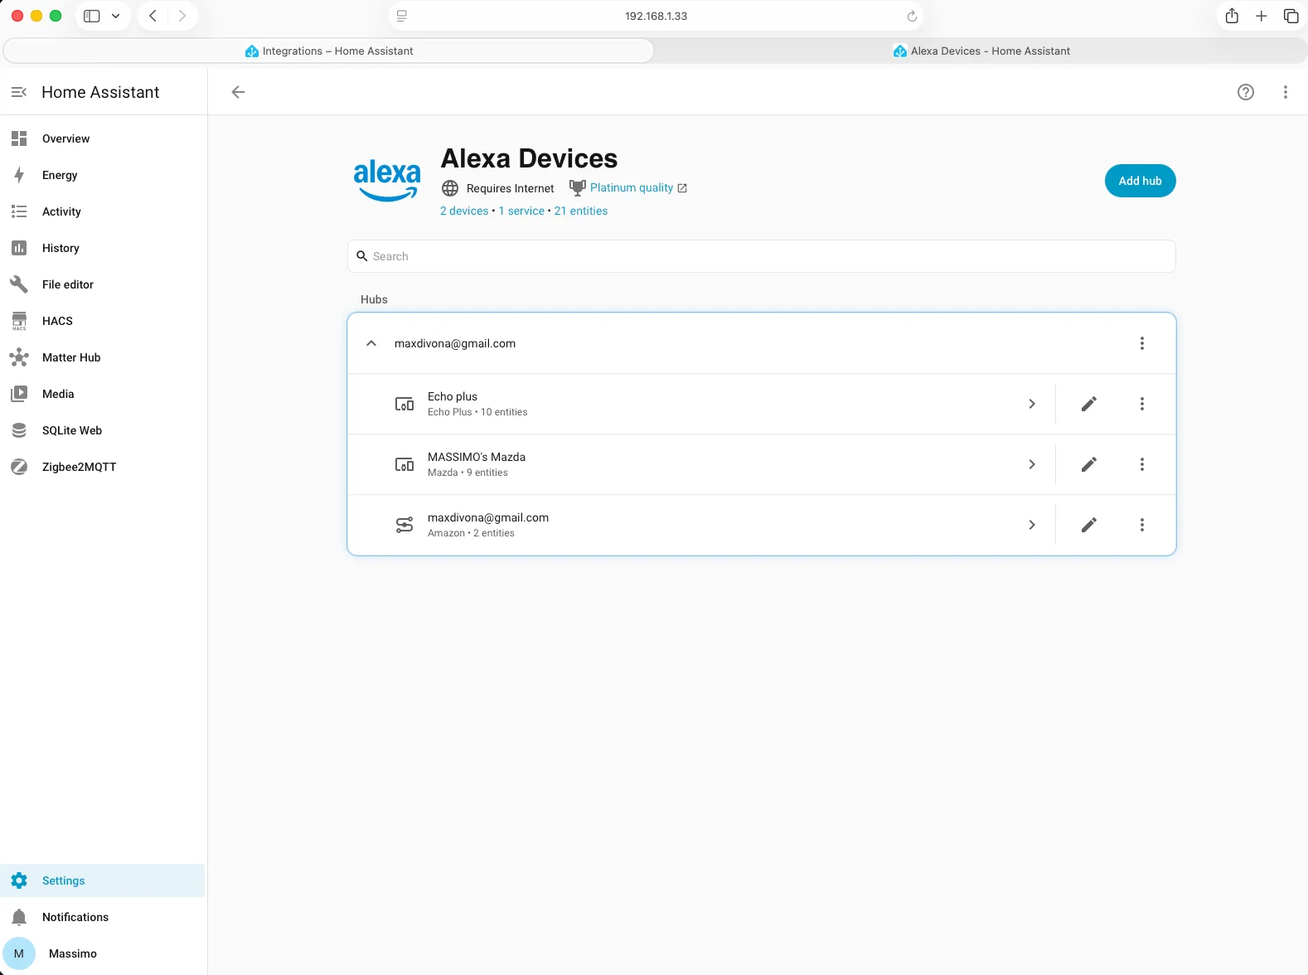Screen dimensions: 1308x975
Task: Open Echo plus device chevron
Action: (x=1032, y=404)
